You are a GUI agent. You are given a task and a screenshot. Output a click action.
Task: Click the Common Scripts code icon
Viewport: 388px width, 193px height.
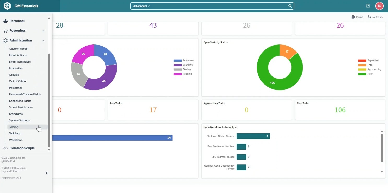(x=5, y=148)
